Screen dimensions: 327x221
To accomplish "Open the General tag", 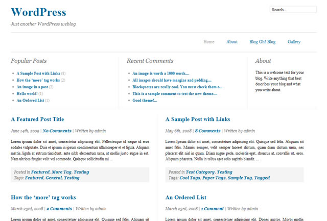I will pos(54,178).
